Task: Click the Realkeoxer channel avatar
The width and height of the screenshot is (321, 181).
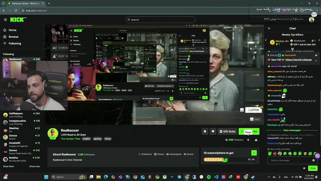Action: coord(53,133)
